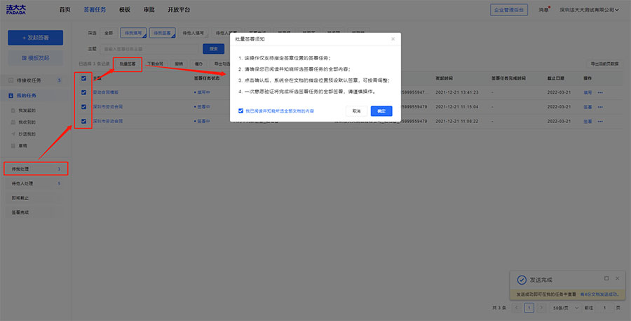
Task: Uncheck checkbox for the 11:15:04 contract row
Action: point(83,107)
